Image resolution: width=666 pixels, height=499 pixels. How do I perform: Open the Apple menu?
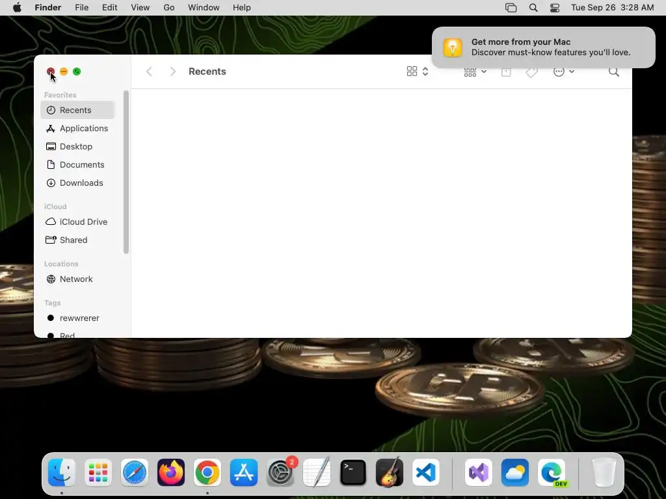coord(17,8)
